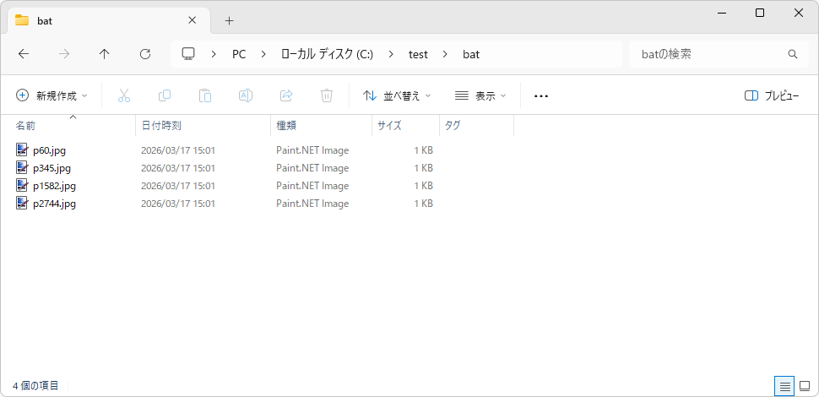Go back with the left arrow
819x397 pixels.
24,54
